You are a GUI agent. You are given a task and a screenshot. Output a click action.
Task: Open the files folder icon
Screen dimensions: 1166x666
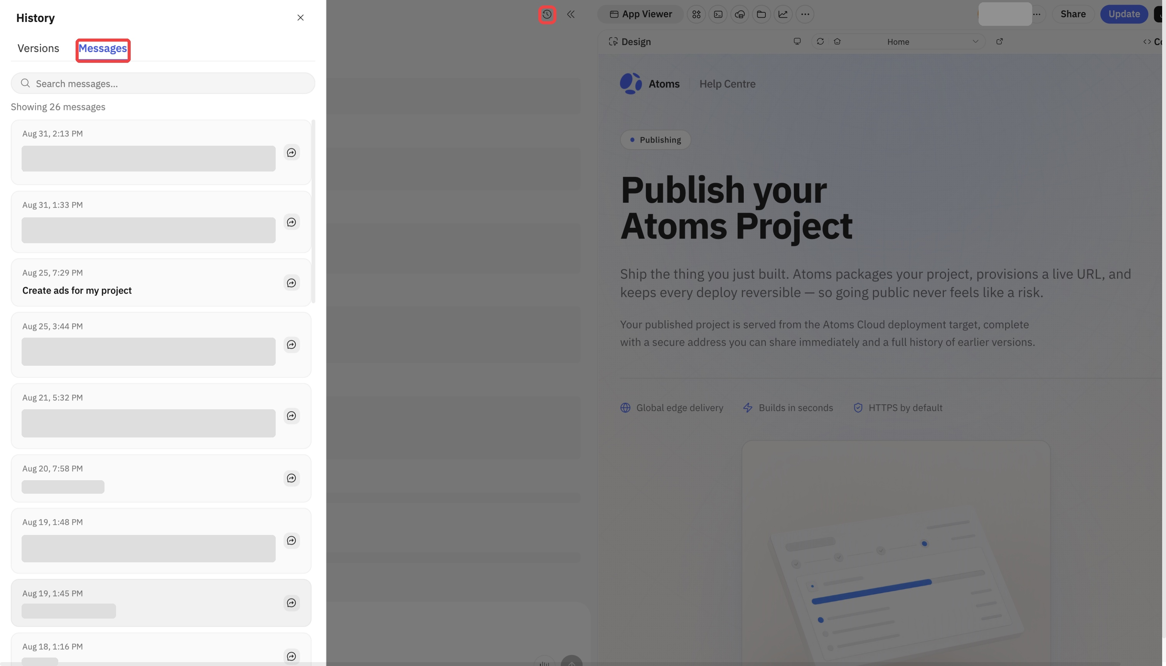[x=761, y=14]
